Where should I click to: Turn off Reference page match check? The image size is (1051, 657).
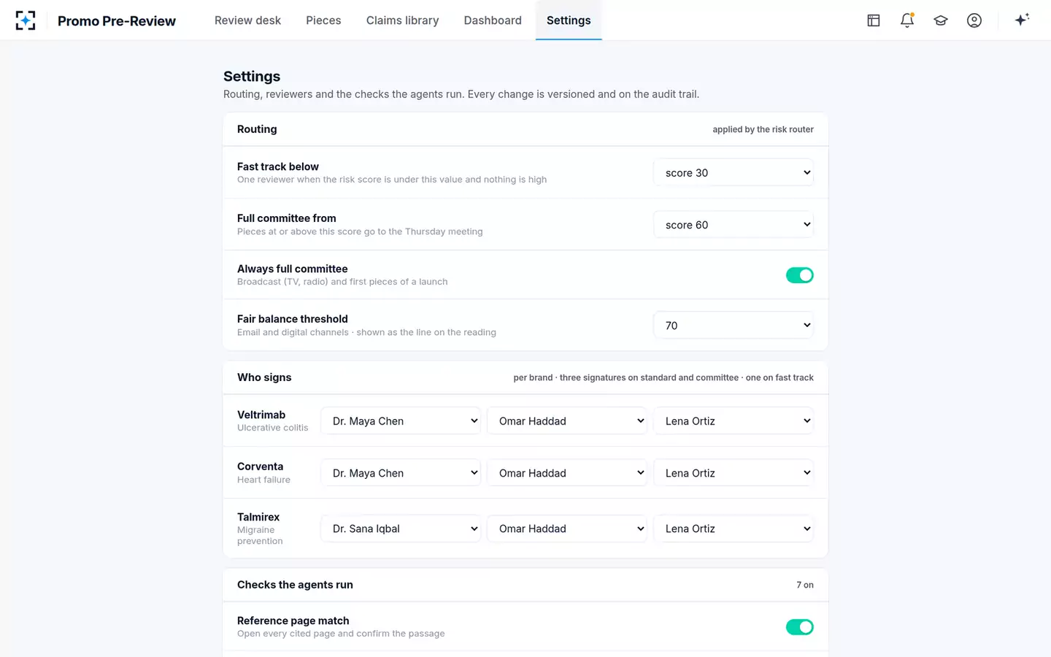tap(799, 627)
